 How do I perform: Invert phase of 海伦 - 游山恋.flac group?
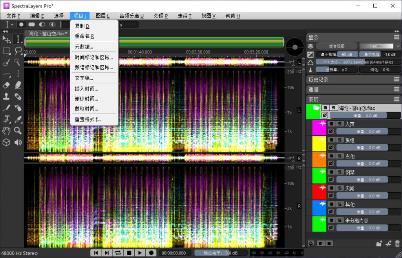coord(325,115)
